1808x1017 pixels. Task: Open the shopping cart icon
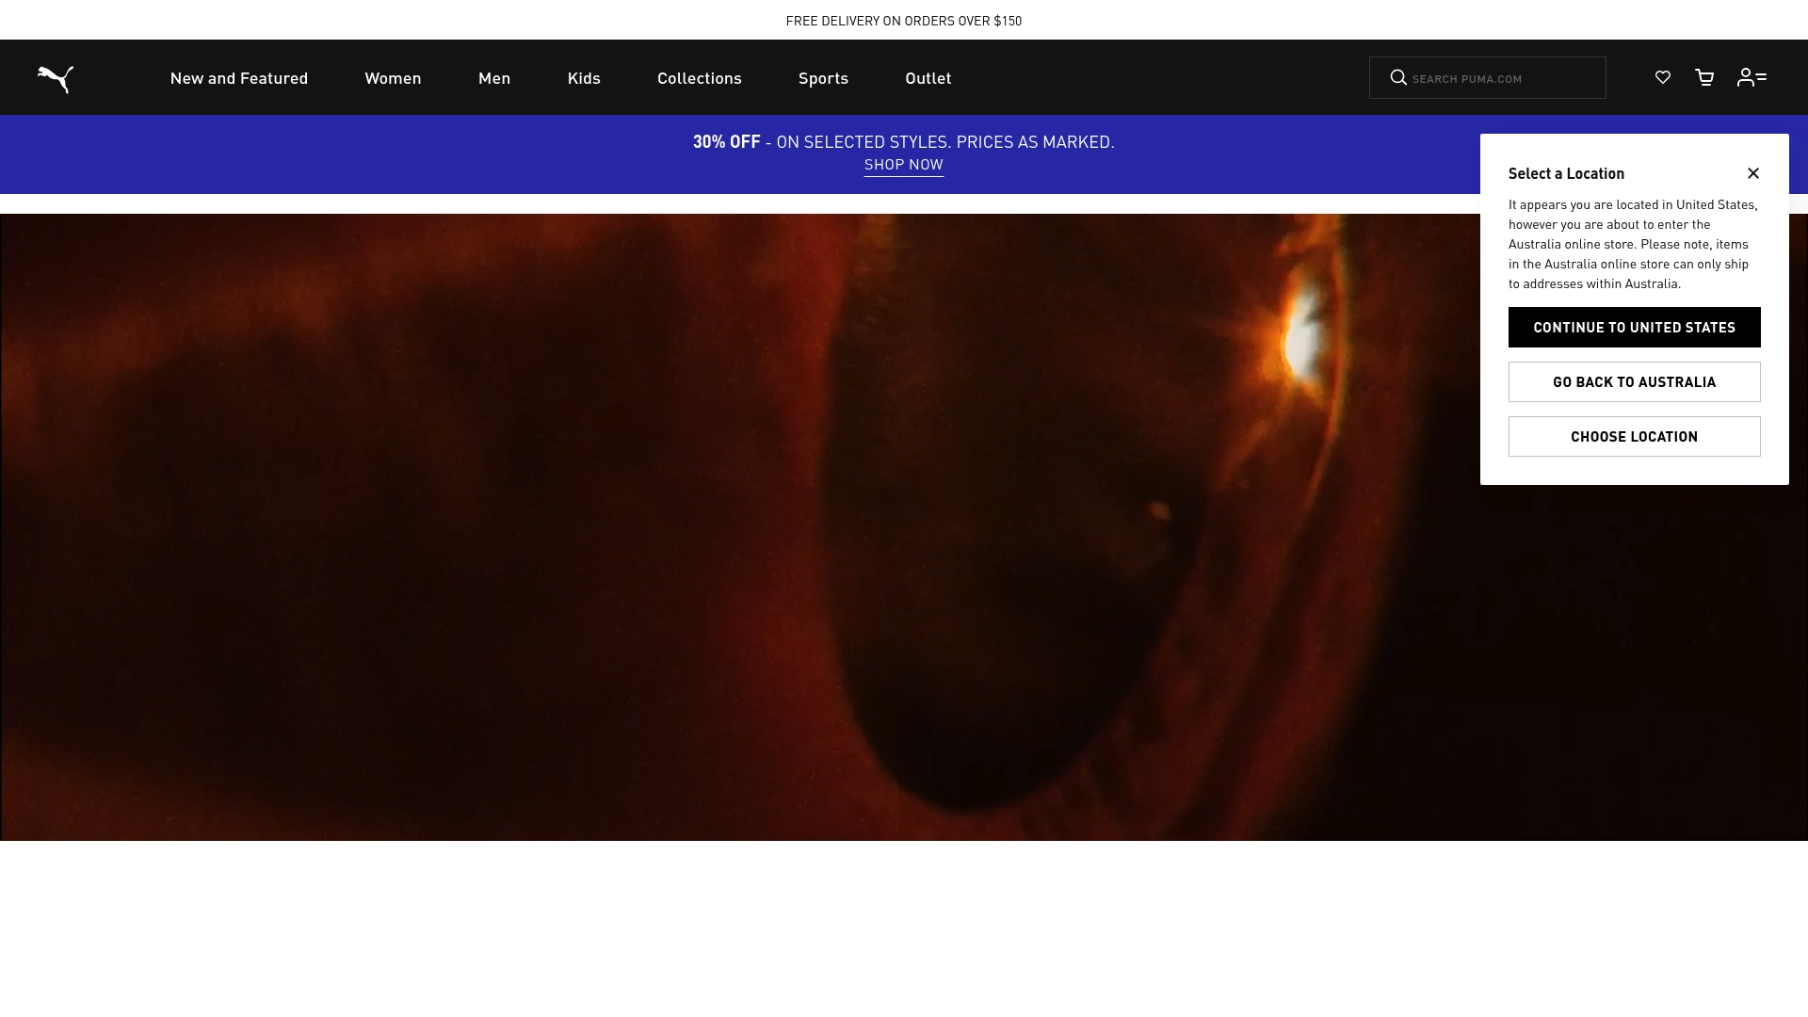[x=1703, y=77]
